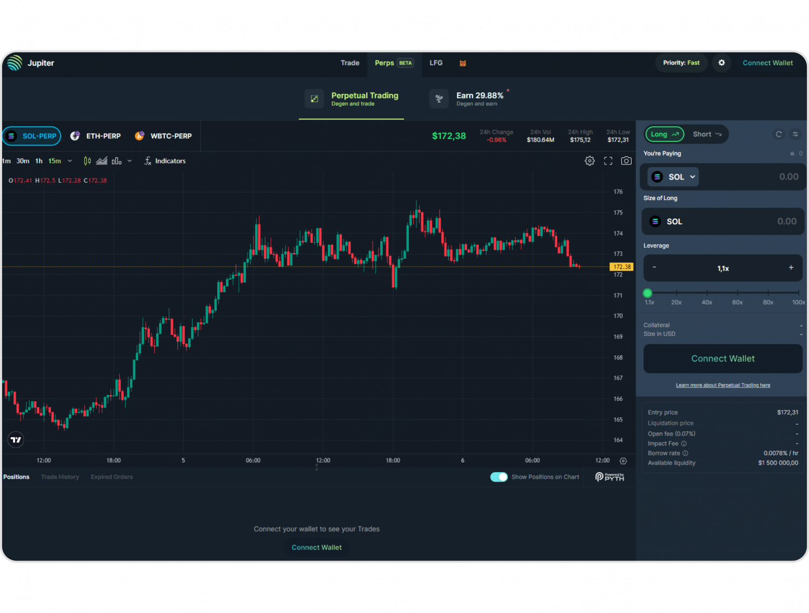This screenshot has height=613, width=809.
Task: Open chart settings gear above the chart
Action: point(590,161)
